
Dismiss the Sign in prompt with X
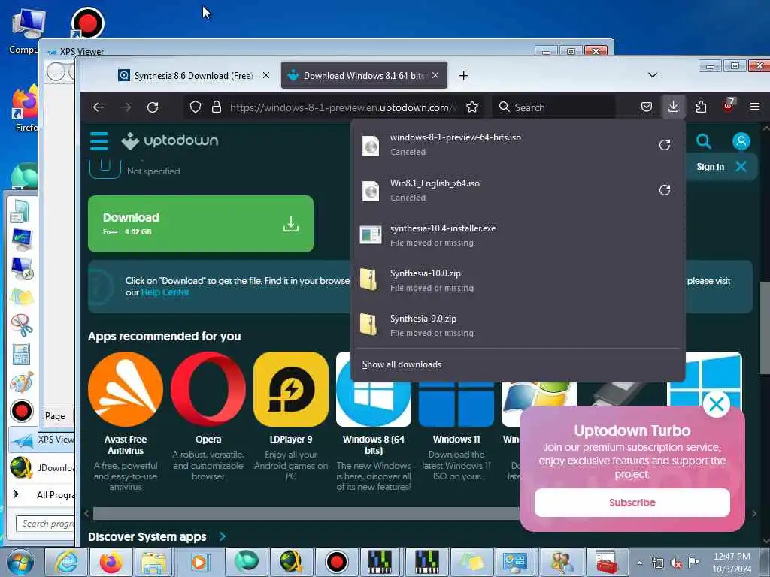(x=741, y=166)
